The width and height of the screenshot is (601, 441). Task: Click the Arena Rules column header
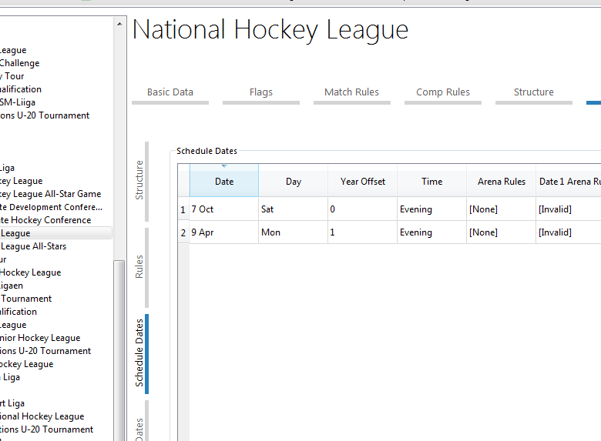point(502,182)
